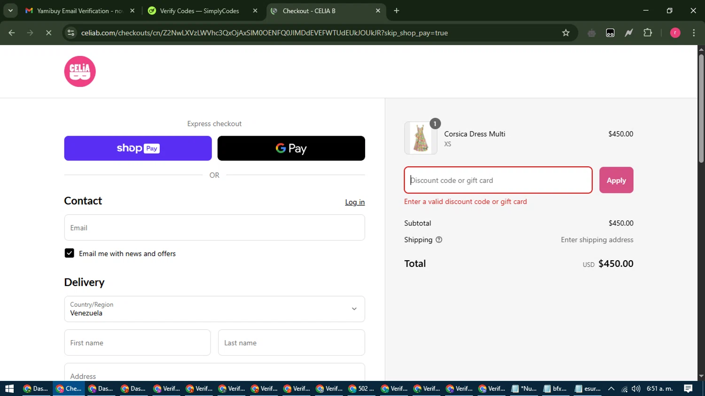Click the 'Enter shipping address' text
Image resolution: width=705 pixels, height=396 pixels.
[x=597, y=240]
